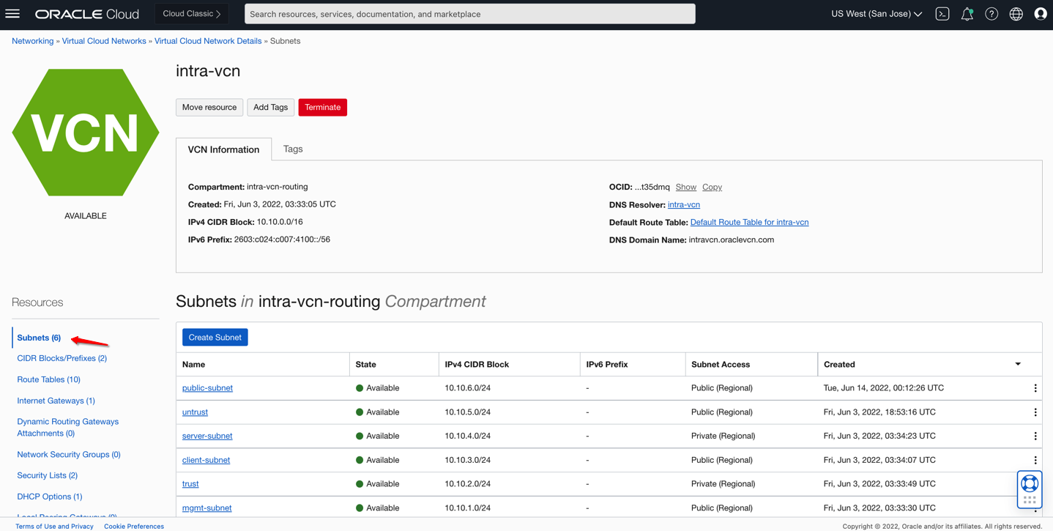Open Default Route Table for intra-vcn link
Image resolution: width=1053 pixels, height=531 pixels.
pos(749,222)
